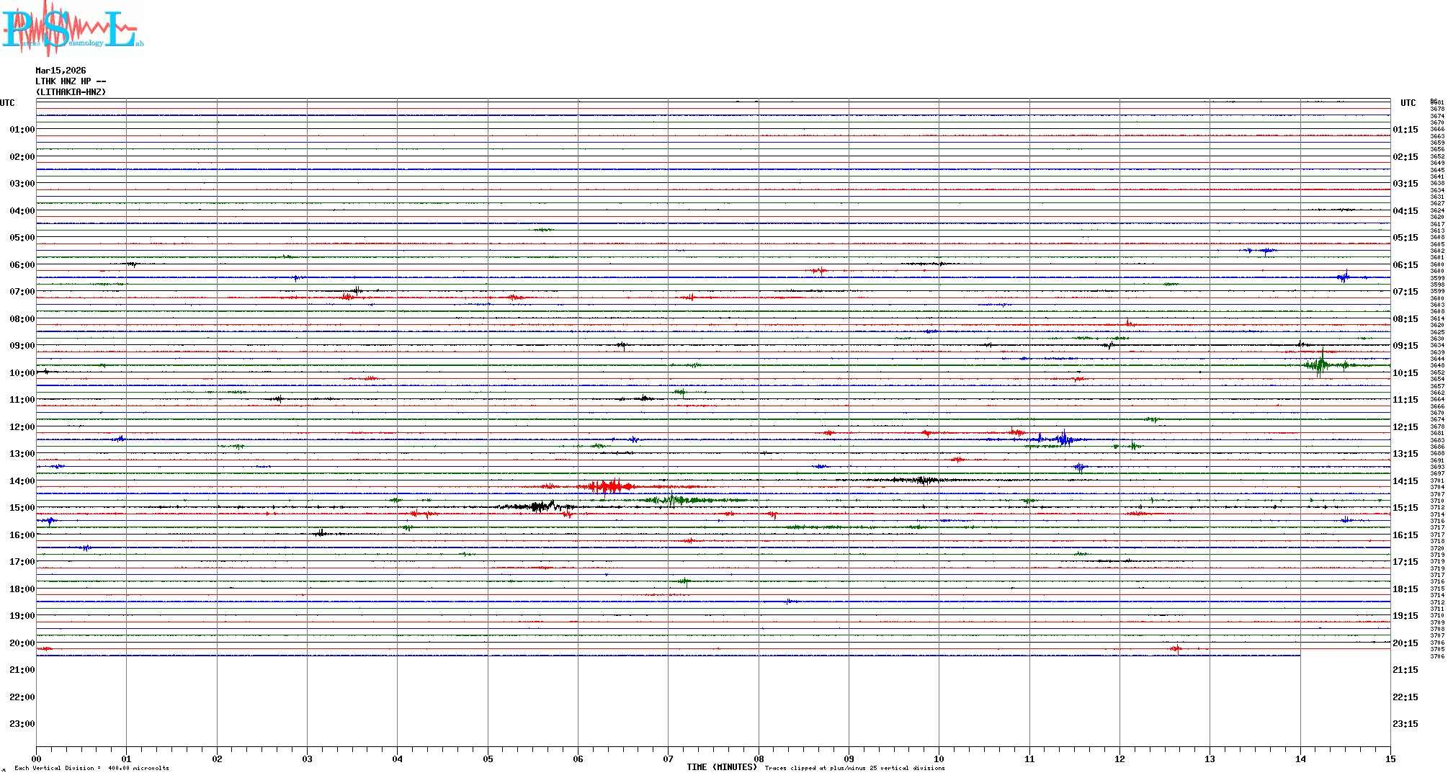Click the 20:15 label on right axis
1448x778 pixels.
coord(1405,643)
